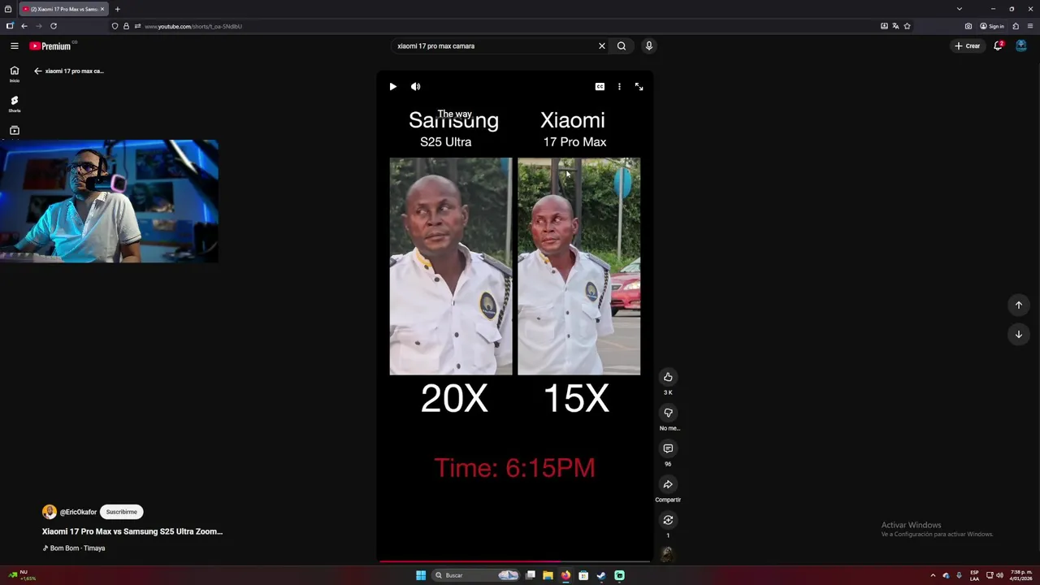Viewport: 1040px width, 585px height.
Task: Open the Bom Bom - Timaya sound link
Action: [x=75, y=548]
